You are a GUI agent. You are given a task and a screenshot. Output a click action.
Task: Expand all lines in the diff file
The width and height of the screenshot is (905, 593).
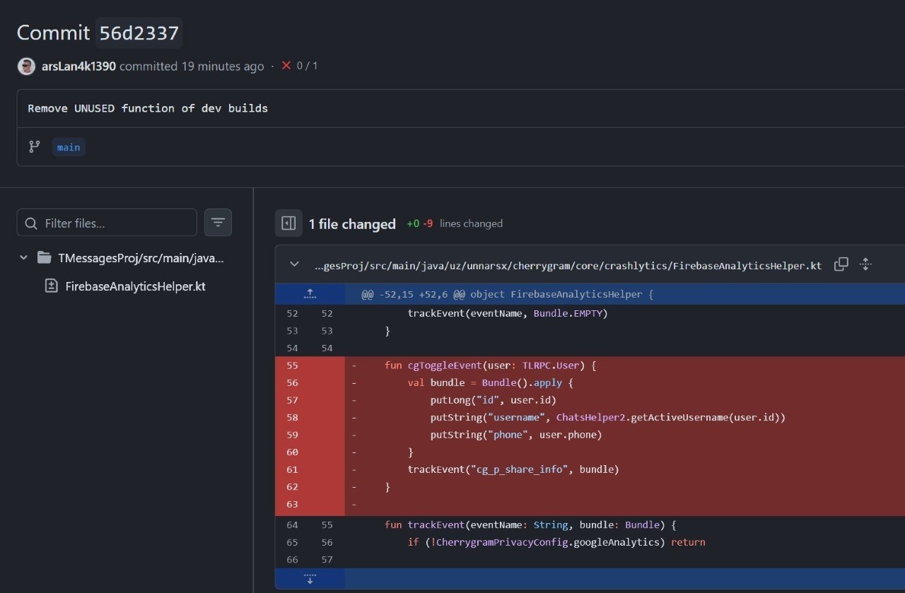pyautogui.click(x=865, y=264)
